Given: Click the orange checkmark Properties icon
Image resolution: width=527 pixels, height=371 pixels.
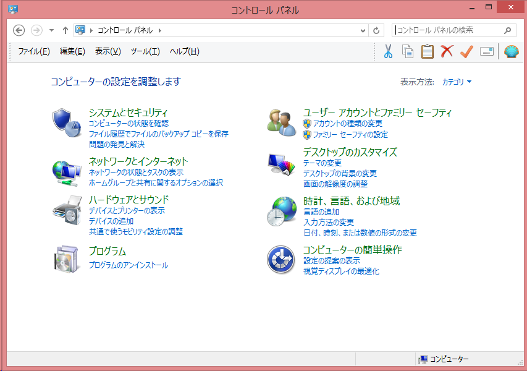Looking at the screenshot, I should click(x=466, y=51).
